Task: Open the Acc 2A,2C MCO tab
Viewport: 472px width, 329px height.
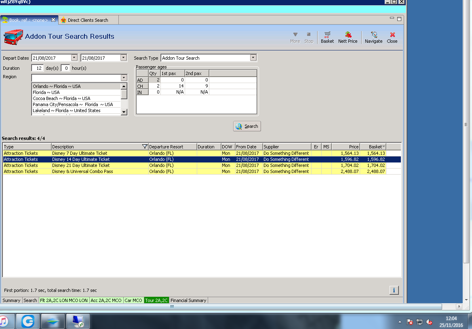Action: click(106, 300)
